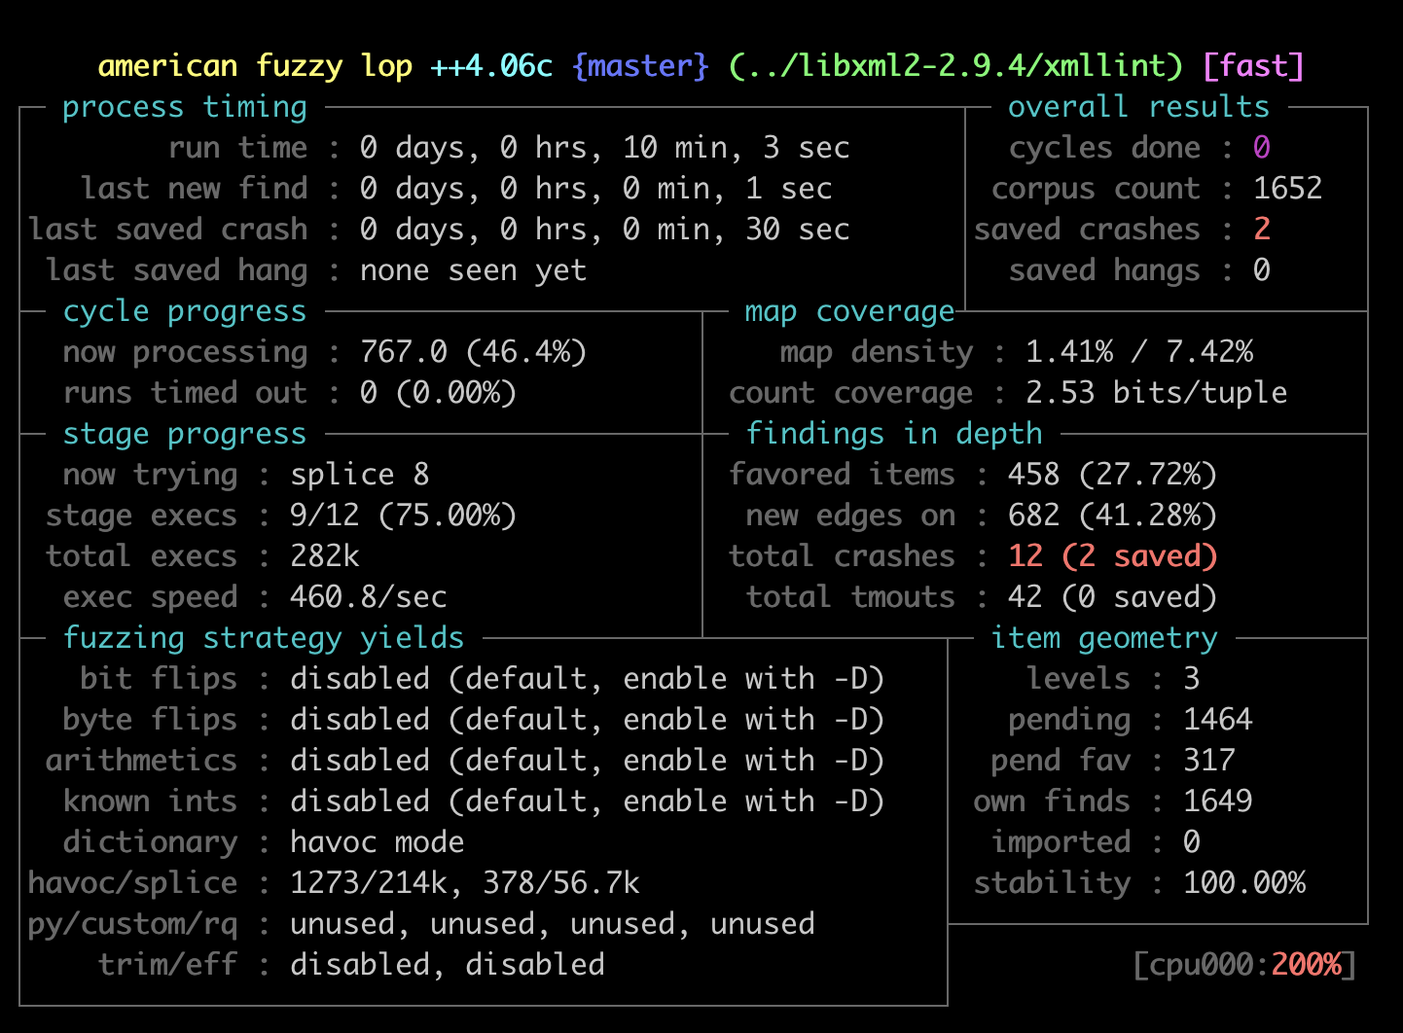Click the levels value 3
Viewport: 1403px width, 1033px height.
tap(1192, 679)
